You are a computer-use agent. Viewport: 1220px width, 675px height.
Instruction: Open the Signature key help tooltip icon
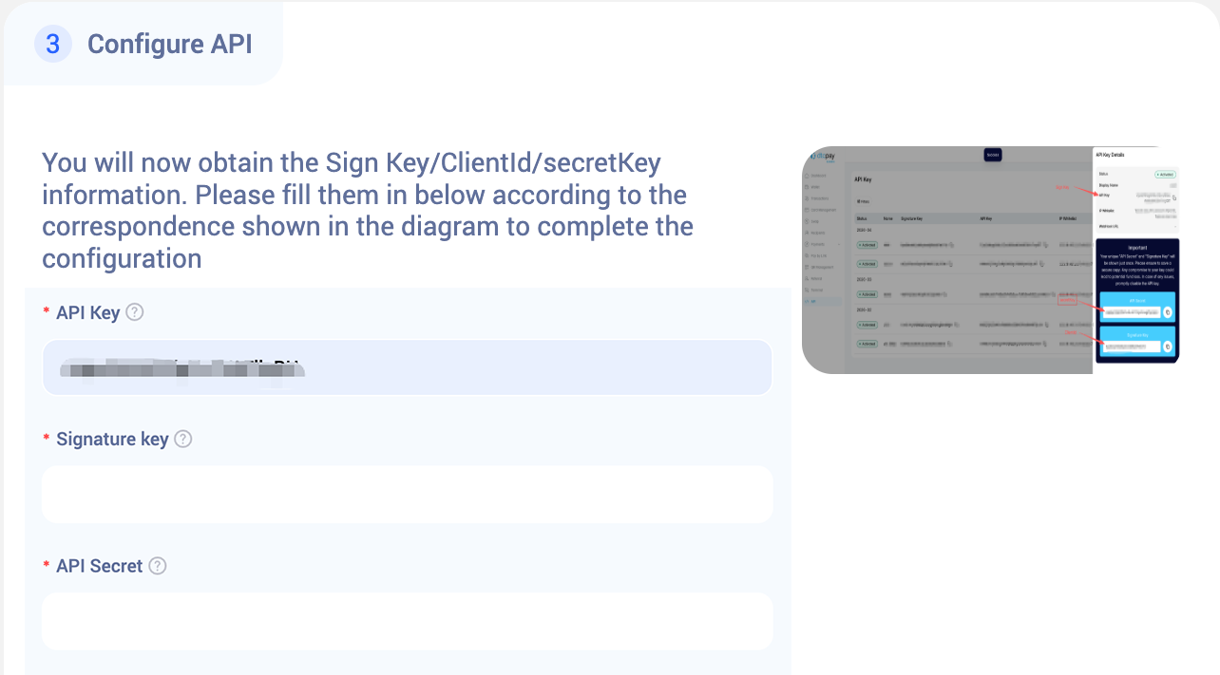(183, 439)
